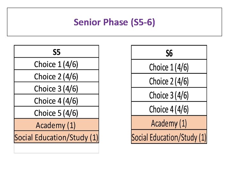Click the empty bottom row of the S5 table

pyautogui.click(x=56, y=148)
